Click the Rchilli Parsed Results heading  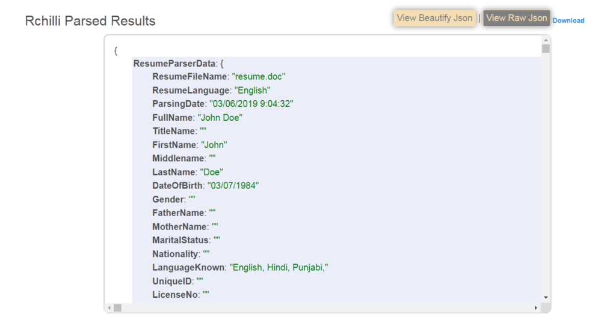point(90,21)
